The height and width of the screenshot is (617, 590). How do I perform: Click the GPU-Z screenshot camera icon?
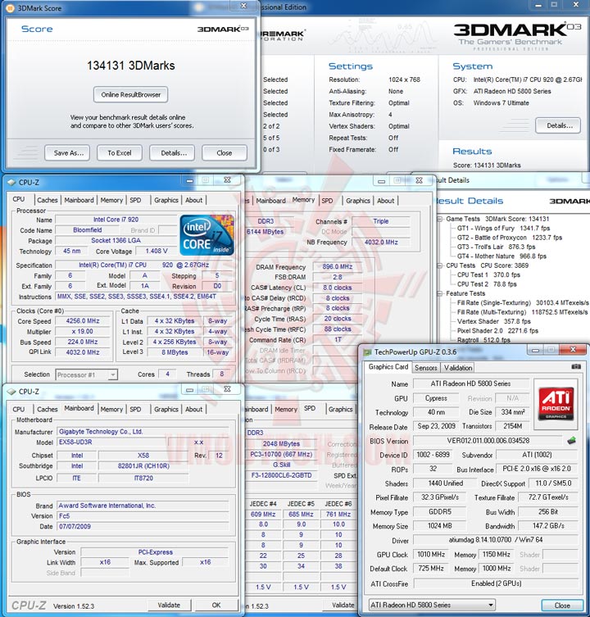coord(576,367)
